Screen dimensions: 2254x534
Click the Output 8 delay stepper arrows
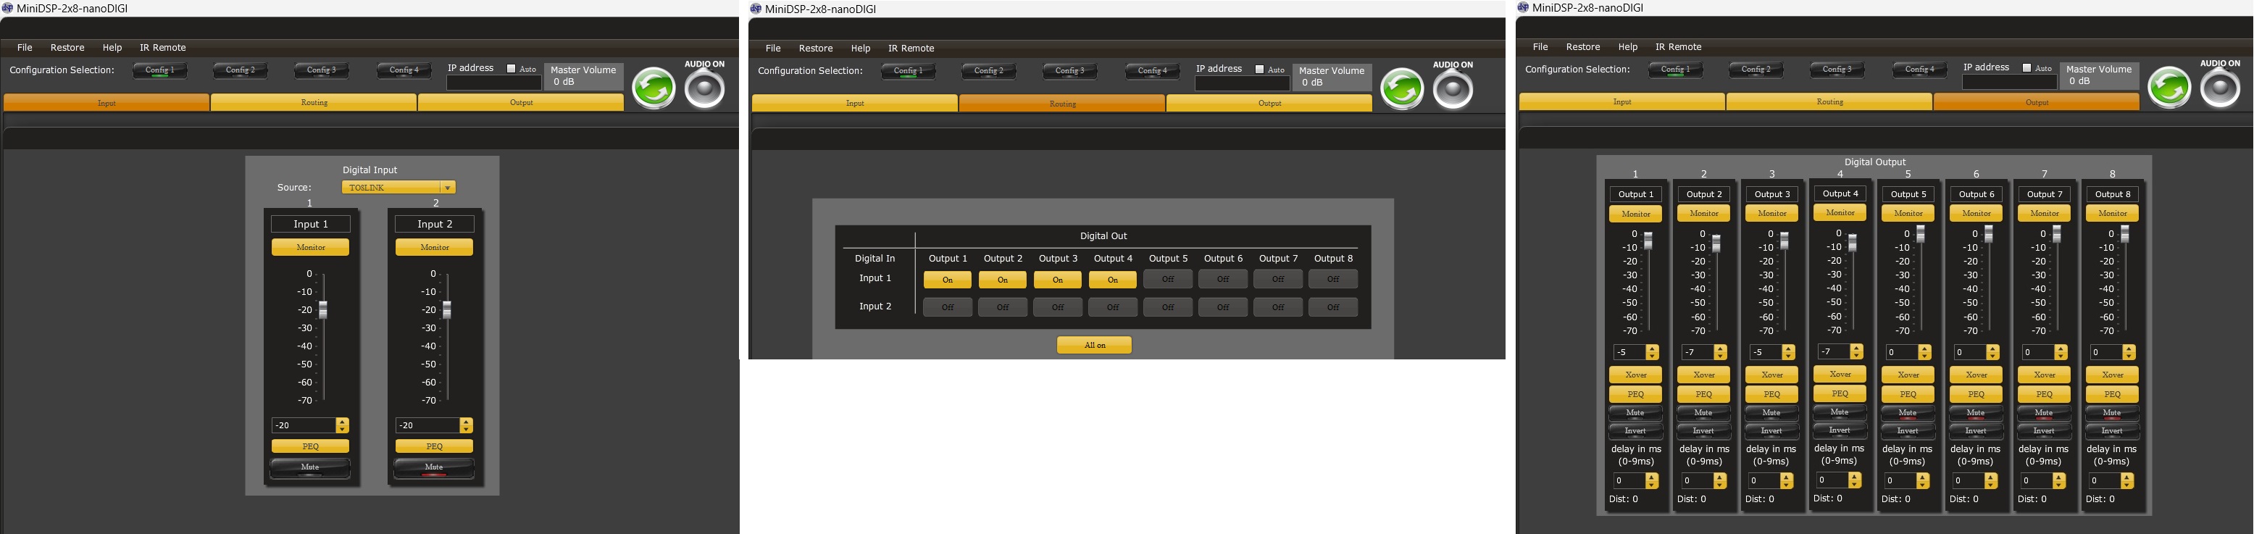point(2129,480)
